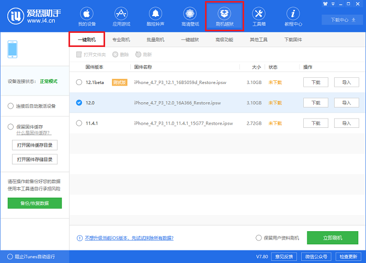Click 什么是固件缓存? help link
366x263 pixels.
pyautogui.click(x=34, y=133)
